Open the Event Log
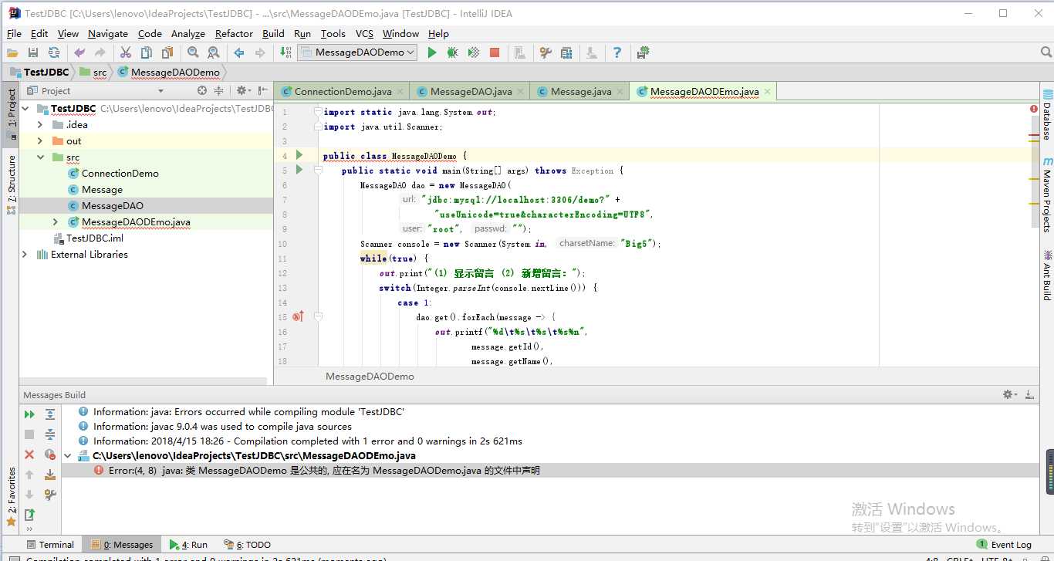The image size is (1054, 561). coord(1004,544)
